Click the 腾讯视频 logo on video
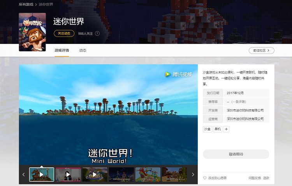Image resolution: width=292 pixels, height=186 pixels. click(178, 74)
